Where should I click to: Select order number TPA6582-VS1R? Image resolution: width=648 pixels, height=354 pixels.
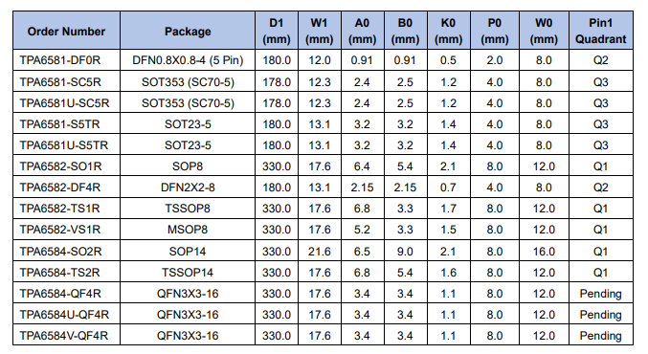tap(60, 230)
